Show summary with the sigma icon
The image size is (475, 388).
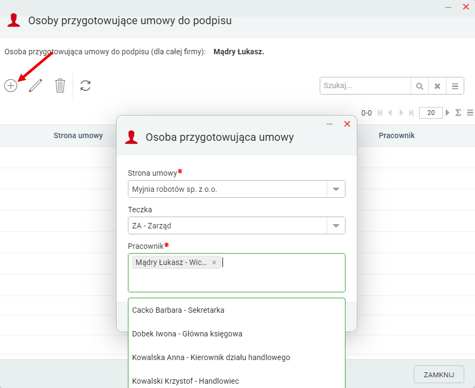coord(458,113)
